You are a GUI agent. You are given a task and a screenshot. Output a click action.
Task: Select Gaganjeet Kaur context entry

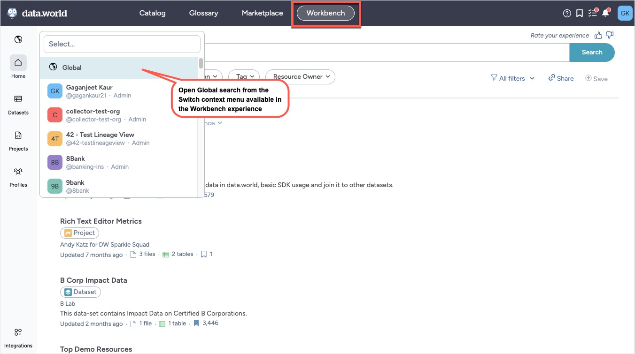click(119, 91)
